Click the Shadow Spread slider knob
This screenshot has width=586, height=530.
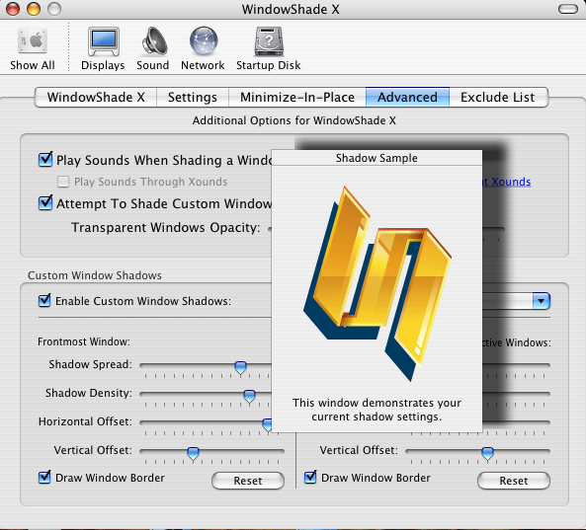240,367
